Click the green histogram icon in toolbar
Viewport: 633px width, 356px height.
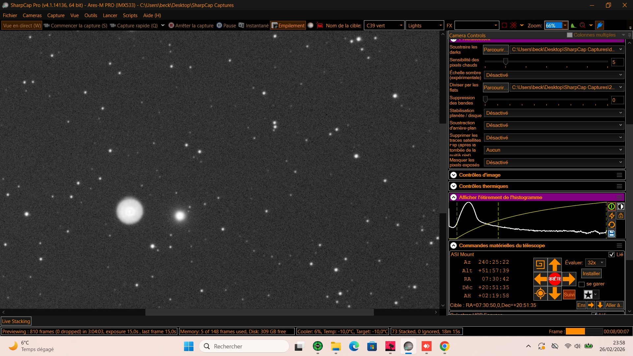pos(574,25)
